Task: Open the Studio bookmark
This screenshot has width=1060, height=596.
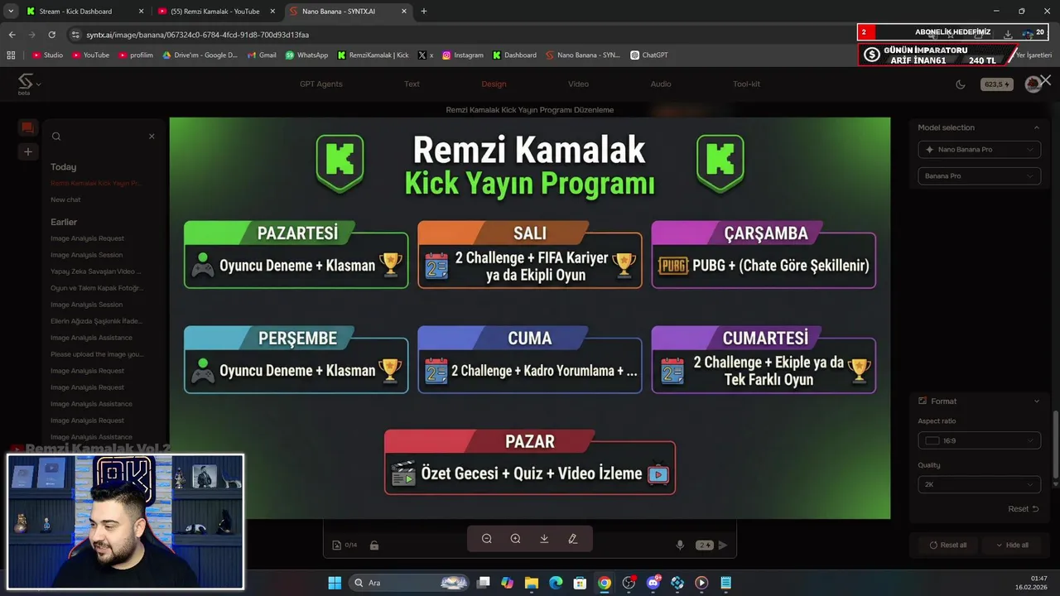Action: [x=47, y=55]
